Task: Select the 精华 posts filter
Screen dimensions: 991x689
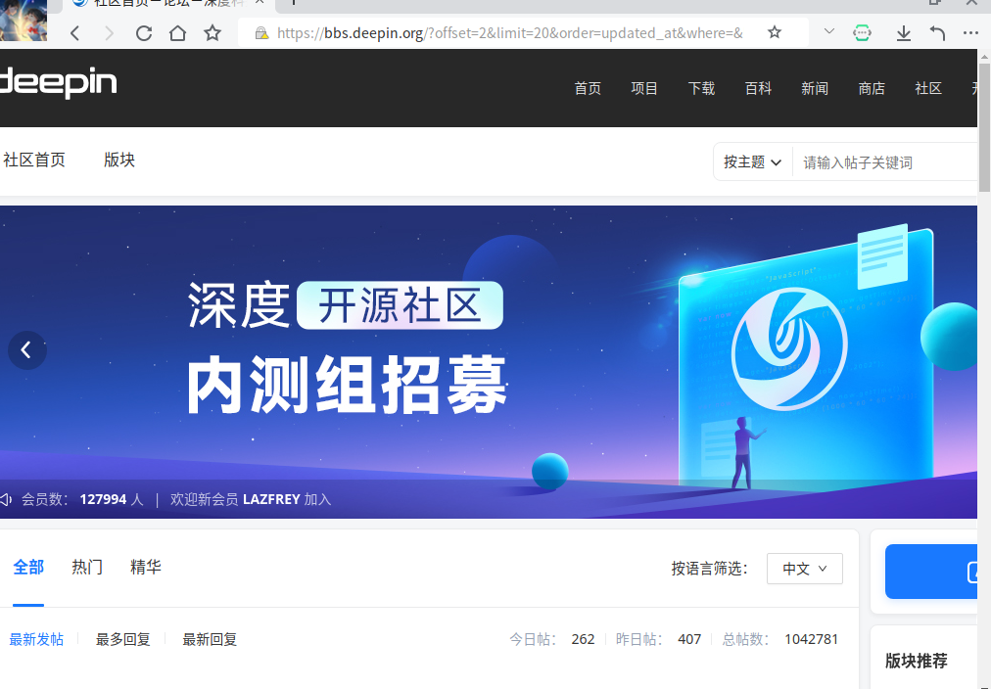Action: [145, 567]
